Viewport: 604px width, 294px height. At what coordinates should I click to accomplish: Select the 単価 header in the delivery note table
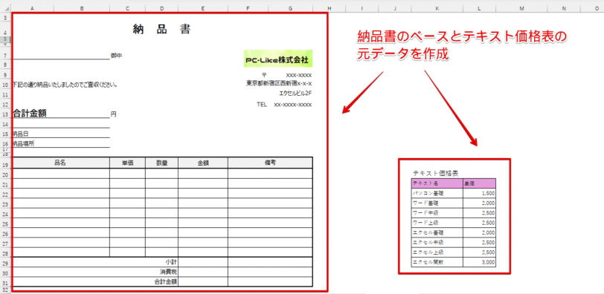[x=127, y=163]
